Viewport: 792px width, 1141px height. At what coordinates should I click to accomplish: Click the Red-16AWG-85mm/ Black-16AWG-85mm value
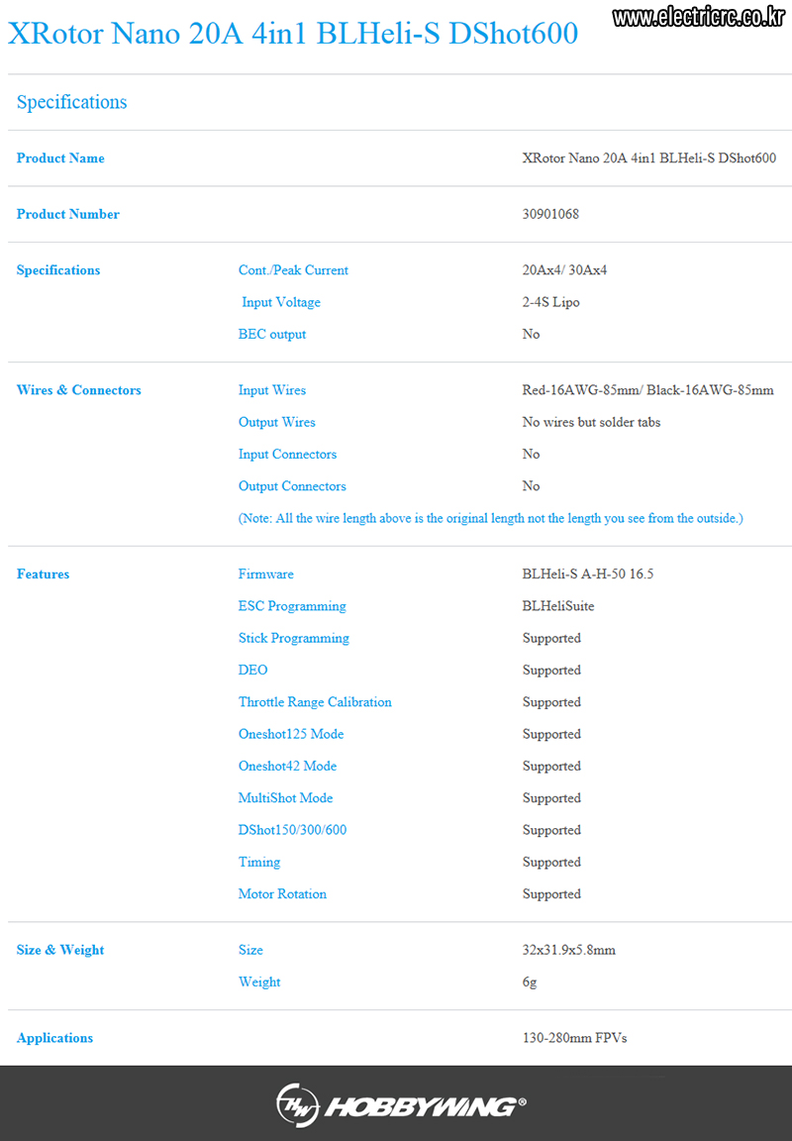[648, 390]
